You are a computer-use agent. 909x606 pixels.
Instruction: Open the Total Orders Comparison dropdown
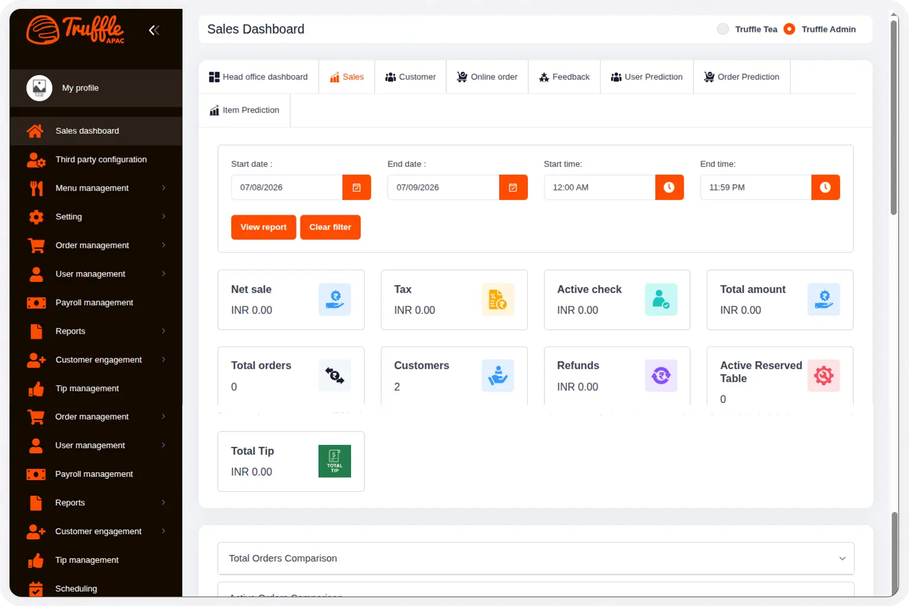(536, 558)
